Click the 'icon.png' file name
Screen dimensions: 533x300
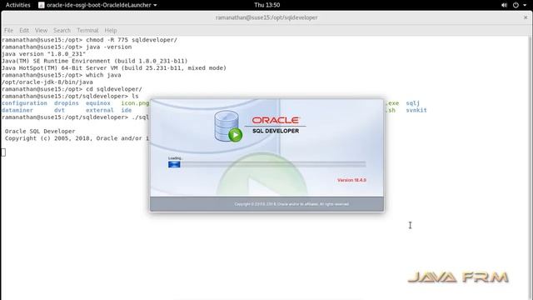tap(135, 103)
